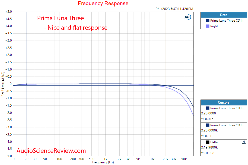Click the 'Nice and flat response' annotation
Screen dimensions: 248x165
(78, 28)
